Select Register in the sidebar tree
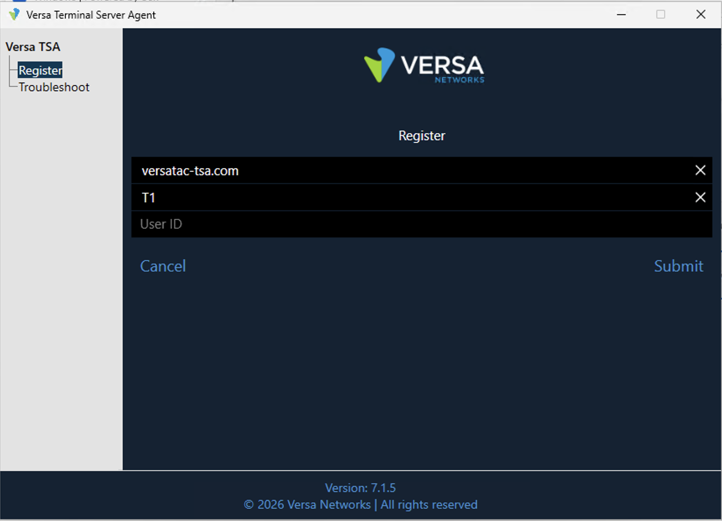722x521 pixels. point(40,70)
